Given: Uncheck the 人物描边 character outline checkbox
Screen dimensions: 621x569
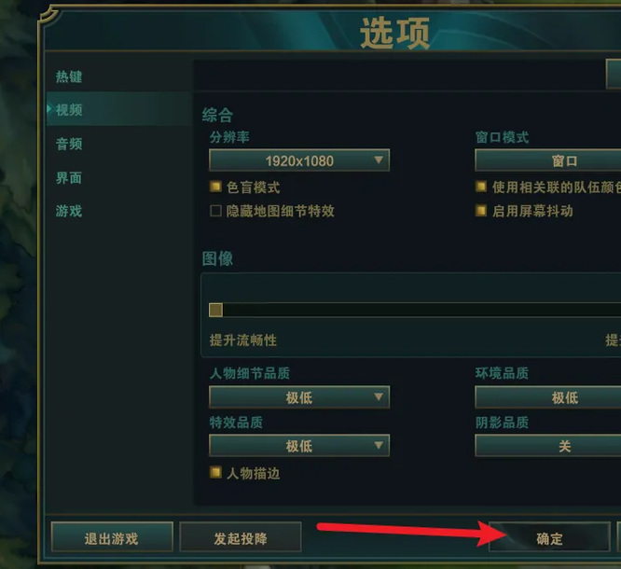Looking at the screenshot, I should coord(215,473).
